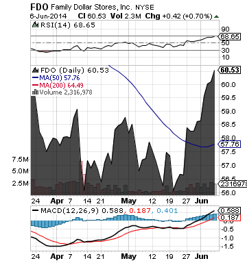This screenshot has height=263, width=247.
Task: Click the MACD(12,26,9) 0.588 legend label
Action: [x=82, y=210]
